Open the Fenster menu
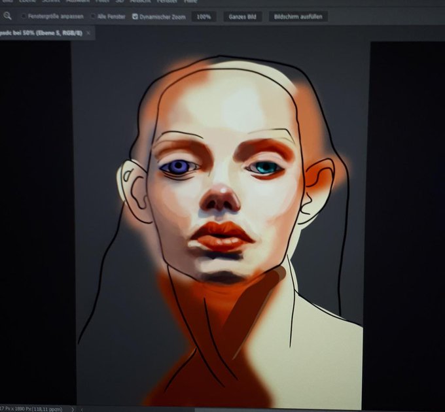Viewport: 445px width, 412px height. tap(167, 1)
